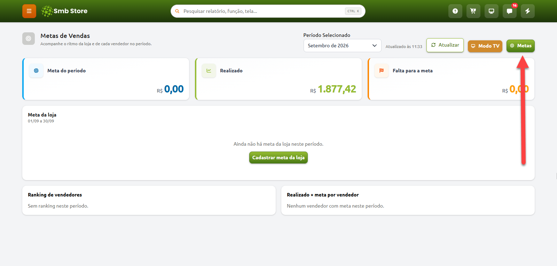Click the Ranking de vendedores heading
Viewport: 557px width, 266px height.
[x=55, y=195]
